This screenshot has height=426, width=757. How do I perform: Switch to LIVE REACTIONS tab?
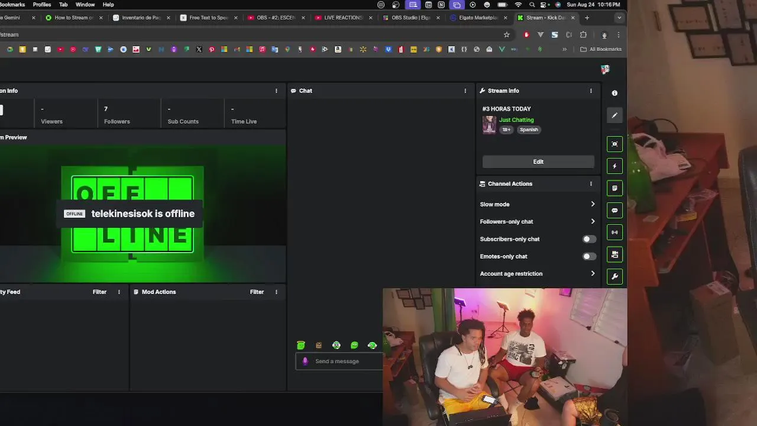(344, 18)
